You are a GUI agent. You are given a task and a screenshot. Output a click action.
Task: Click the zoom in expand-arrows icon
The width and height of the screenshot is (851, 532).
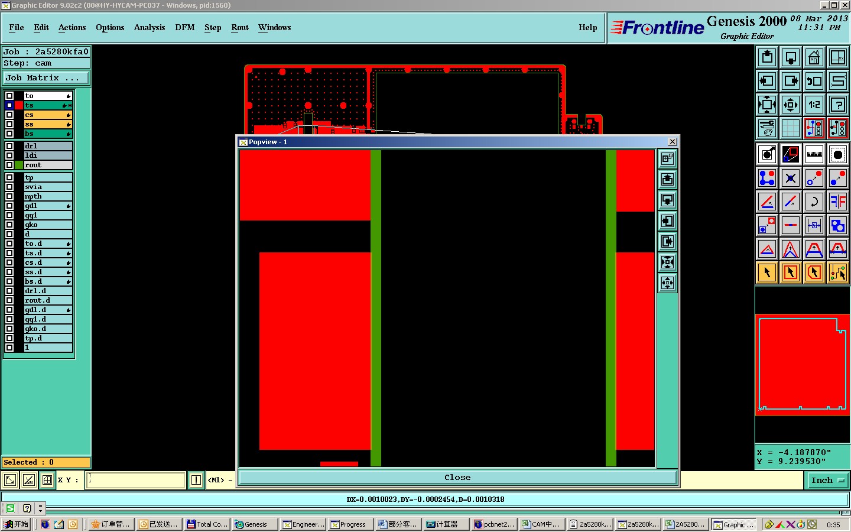[x=767, y=105]
